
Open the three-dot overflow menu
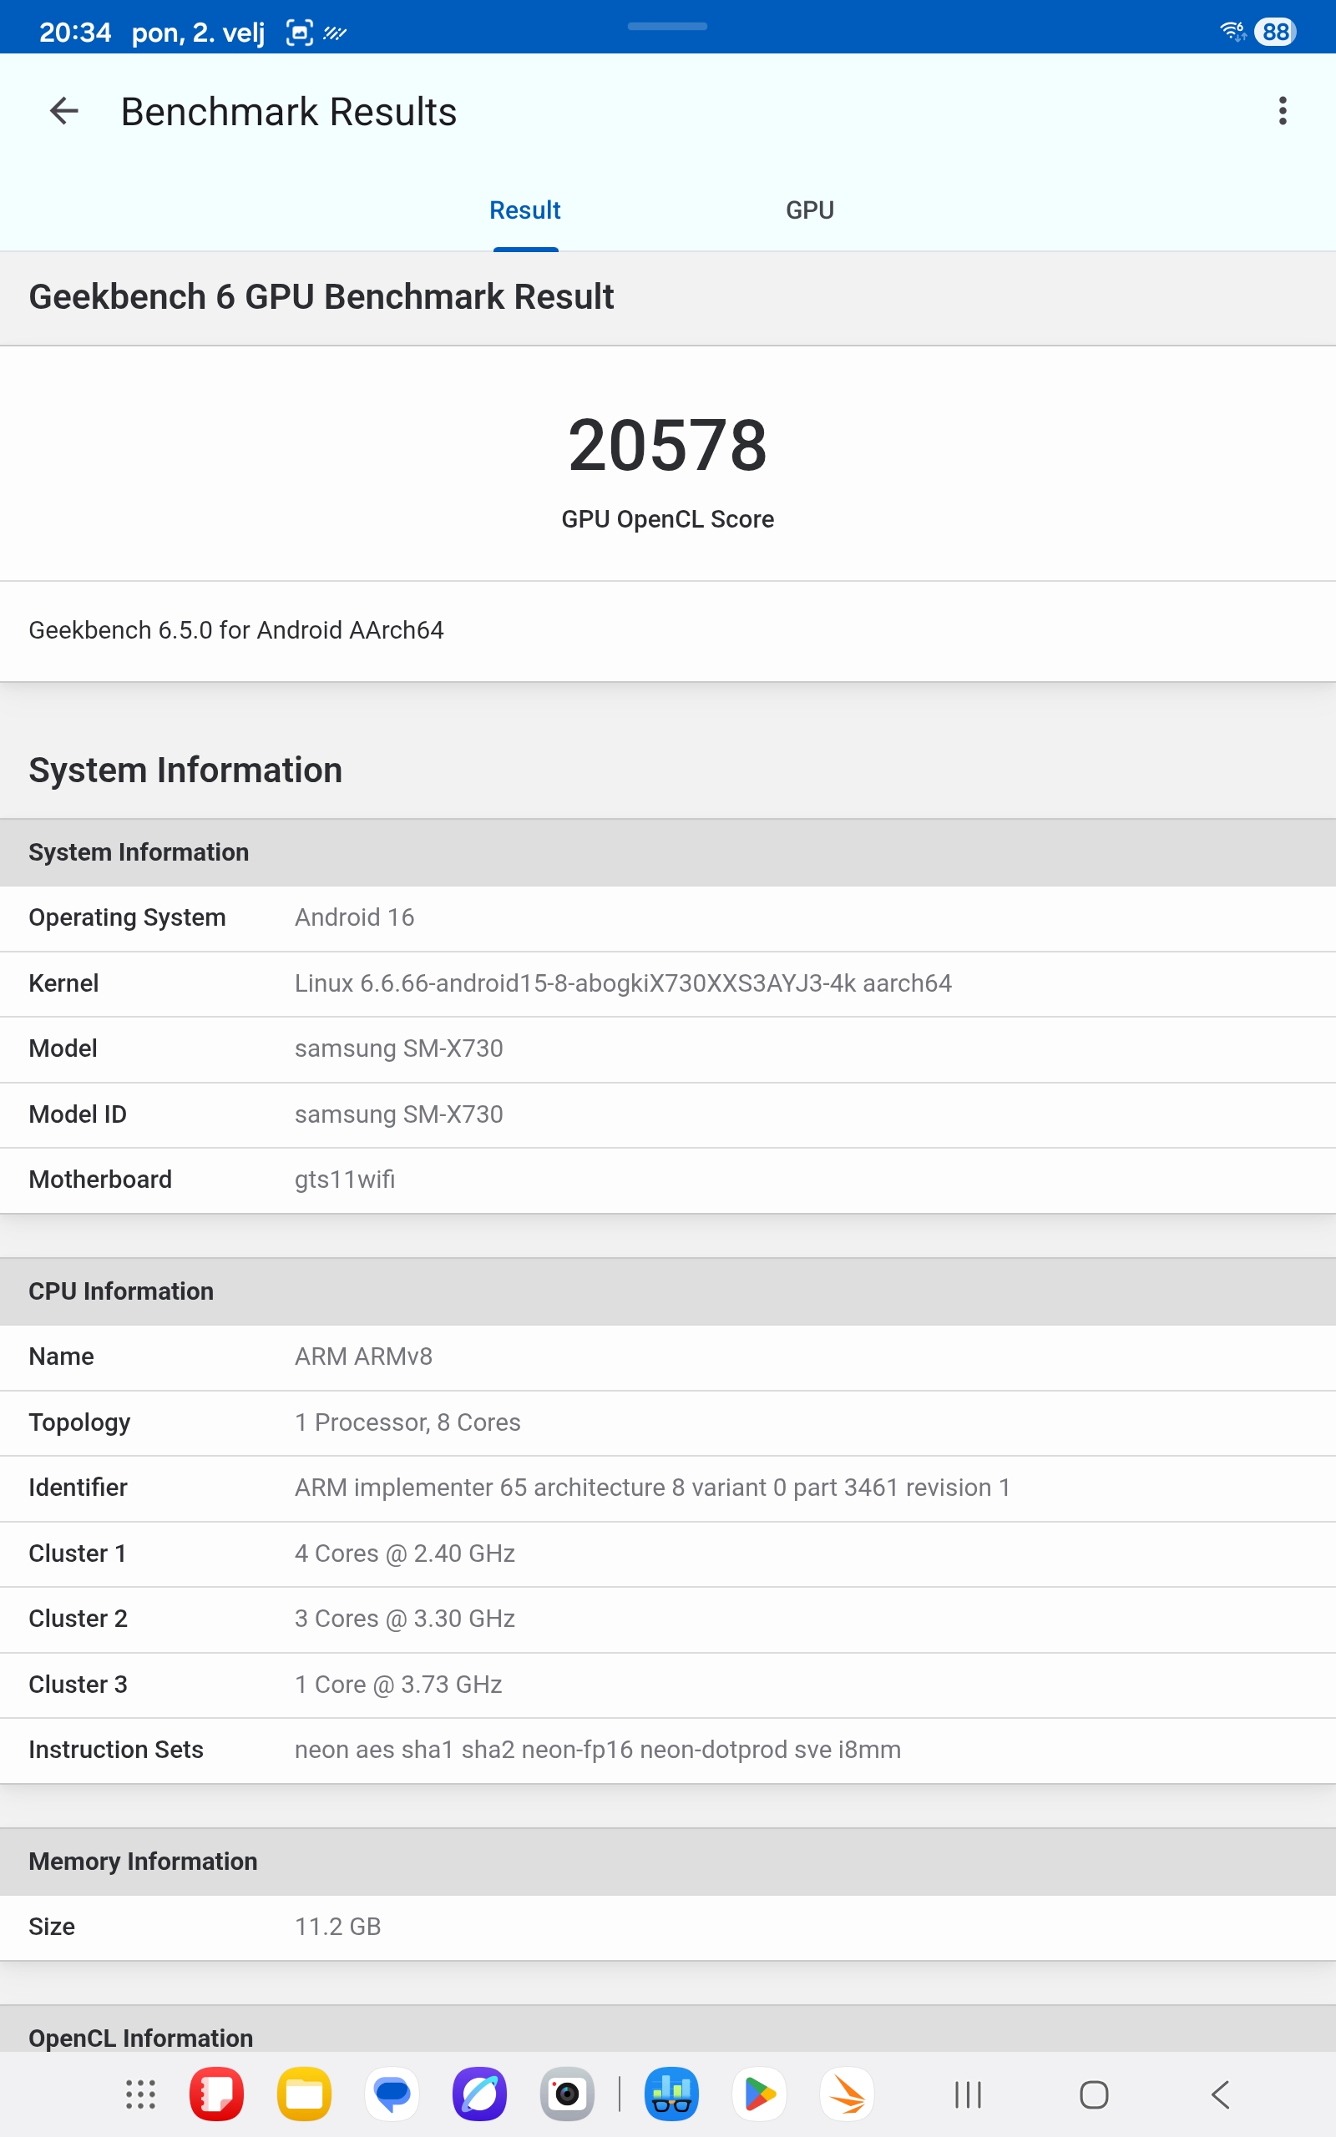pyautogui.click(x=1281, y=111)
